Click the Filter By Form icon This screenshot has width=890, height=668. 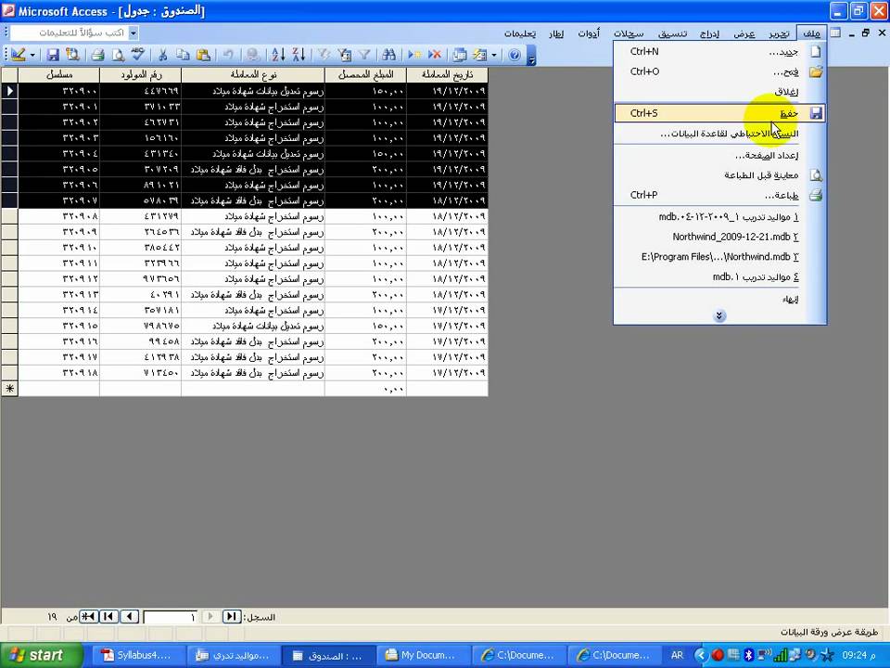344,55
